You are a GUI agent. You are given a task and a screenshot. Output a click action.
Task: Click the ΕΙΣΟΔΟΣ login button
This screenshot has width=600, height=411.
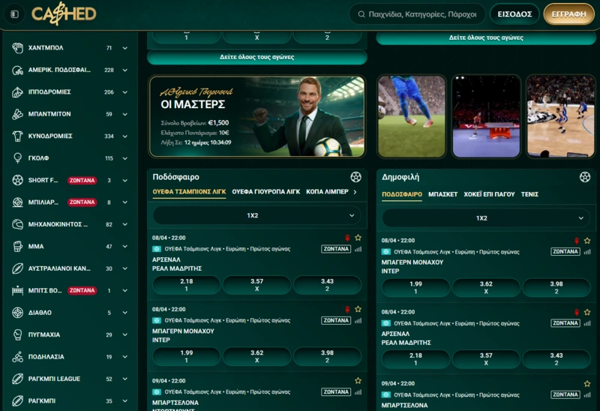514,14
